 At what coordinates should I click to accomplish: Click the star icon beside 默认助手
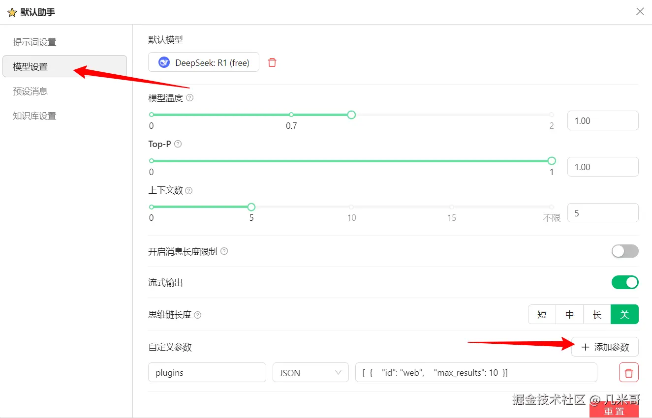tap(12, 11)
